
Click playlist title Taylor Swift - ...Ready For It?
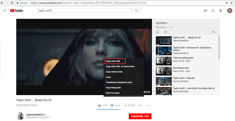[187, 38]
